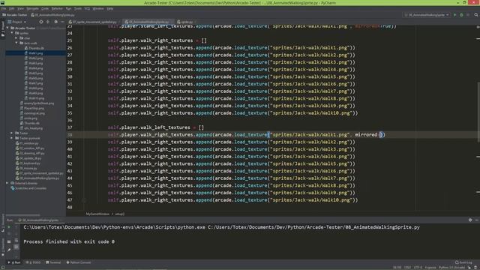Toggle soft-wrap icon in Run console
The height and width of the screenshot is (270, 480).
click(16, 240)
